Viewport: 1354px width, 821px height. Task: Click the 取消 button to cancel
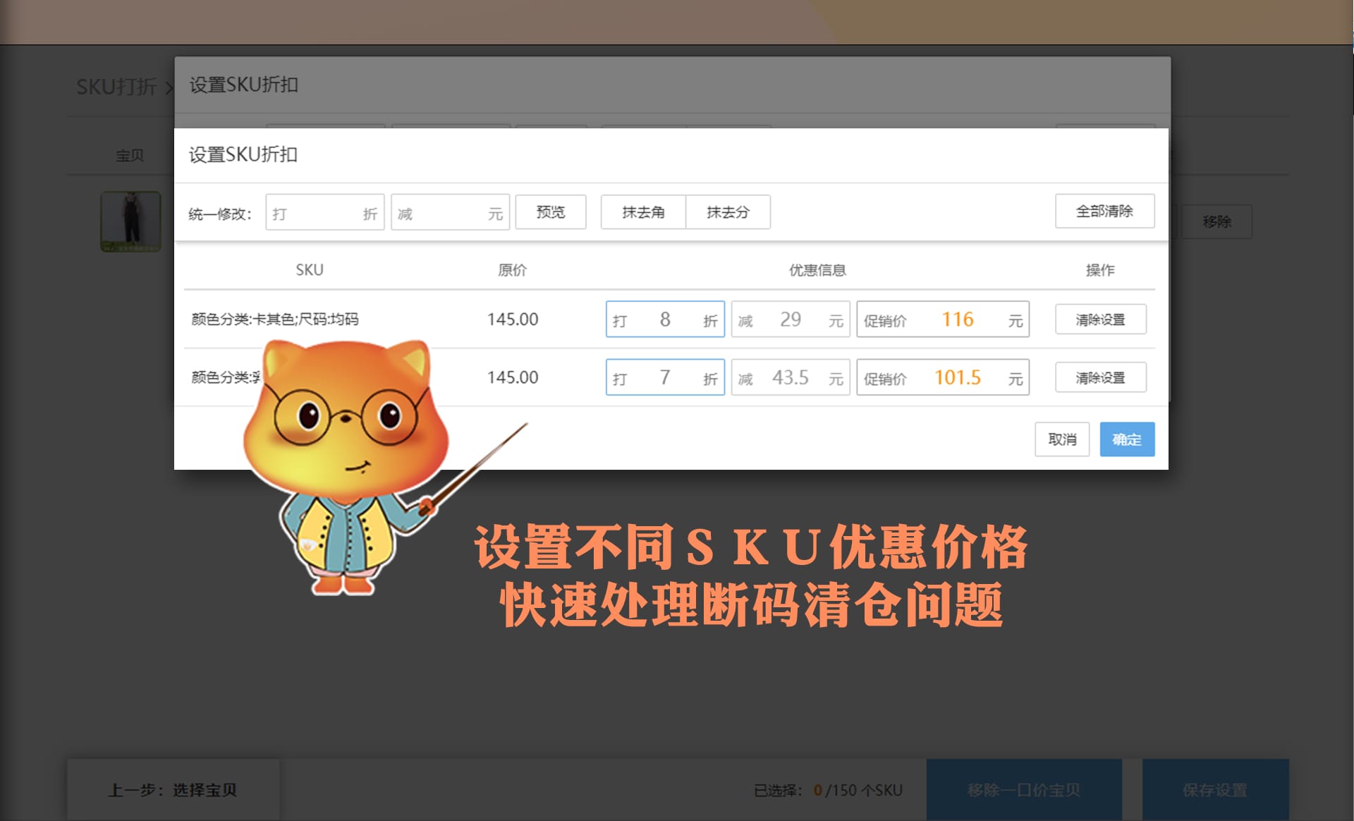(1062, 439)
